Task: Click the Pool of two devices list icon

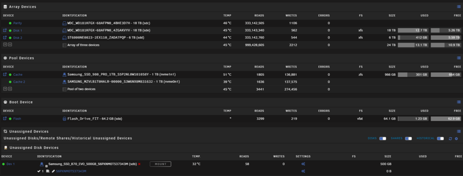Action: [64, 89]
